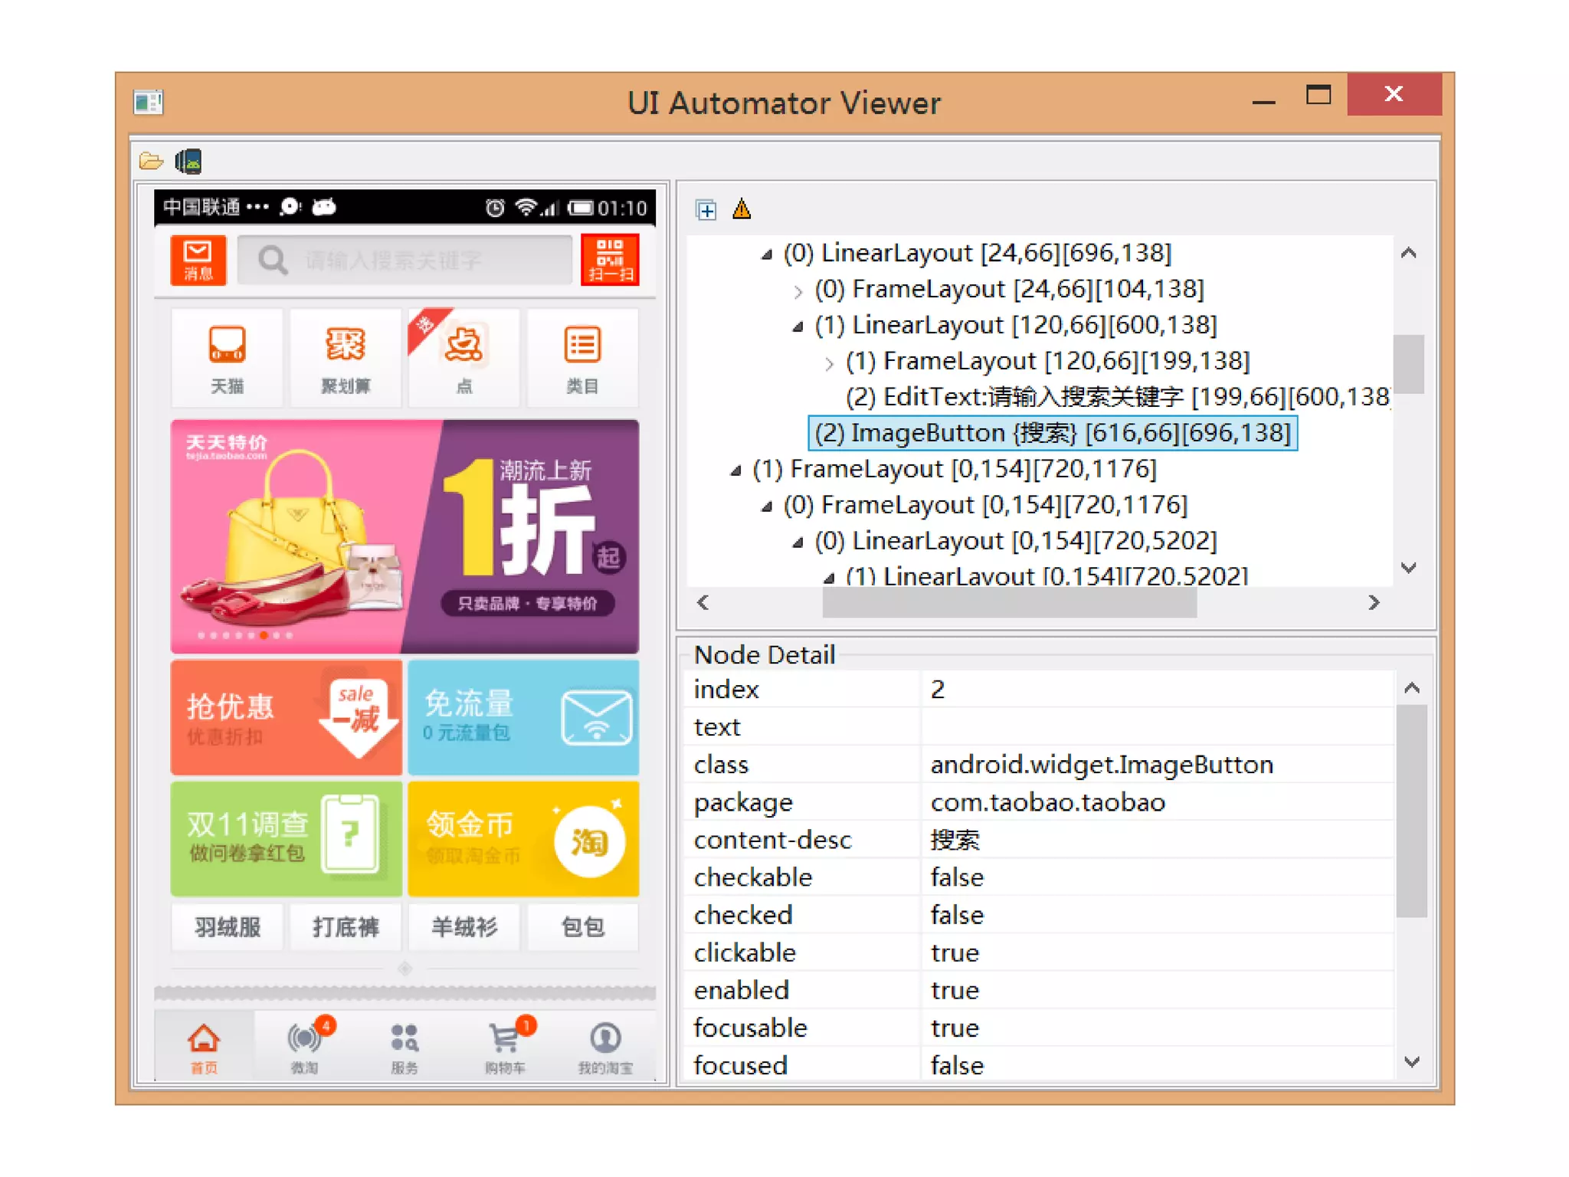The height and width of the screenshot is (1177, 1569).
Task: Tap the orange message envelope icon
Action: pyautogui.click(x=198, y=260)
